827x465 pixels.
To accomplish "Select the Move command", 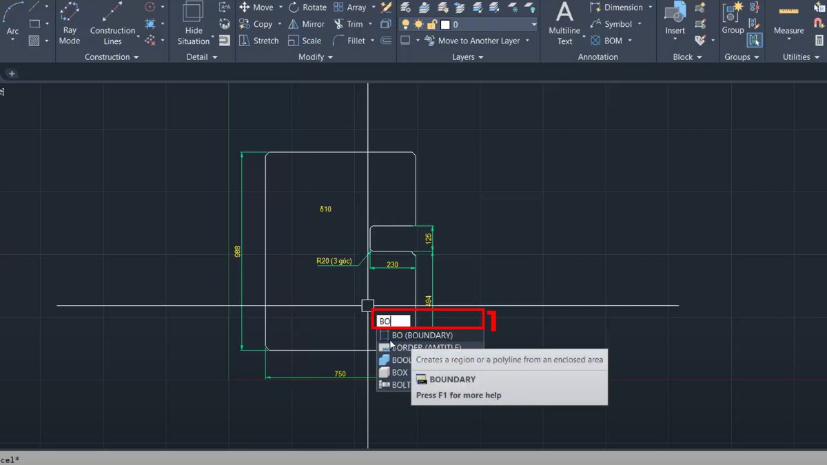I will 256,8.
